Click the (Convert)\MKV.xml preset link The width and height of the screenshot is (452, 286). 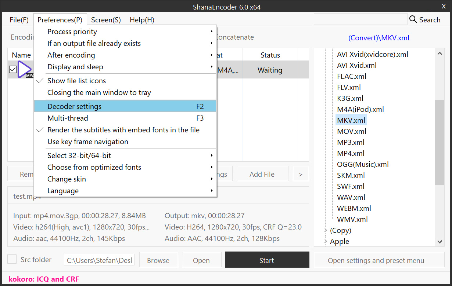(379, 38)
